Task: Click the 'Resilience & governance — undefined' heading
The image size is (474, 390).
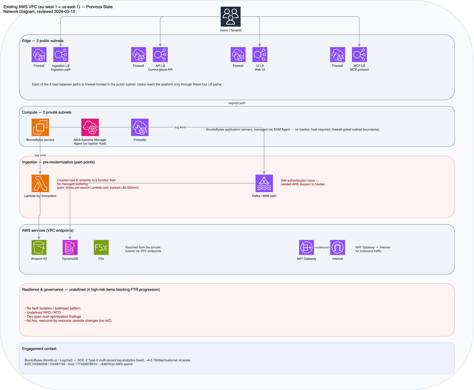Action: (91, 290)
